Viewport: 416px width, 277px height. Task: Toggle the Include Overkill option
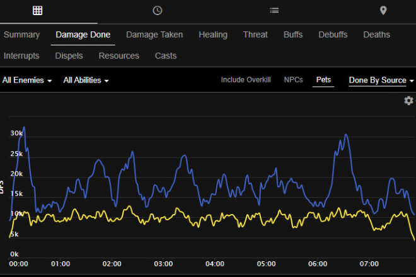pyautogui.click(x=246, y=80)
